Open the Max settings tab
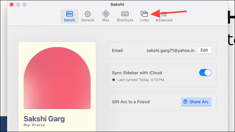This screenshot has width=235, height=132. click(106, 16)
